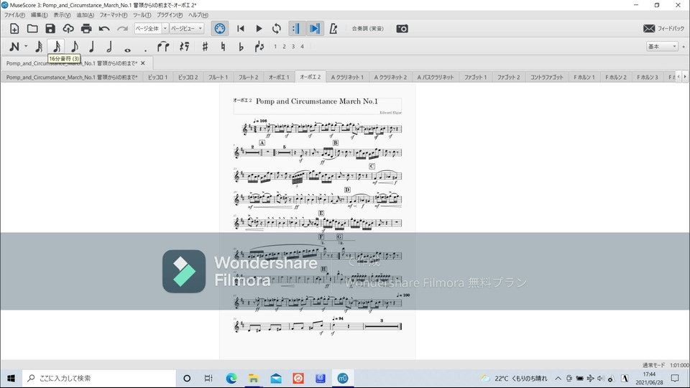Select voice 4
The height and width of the screenshot is (388, 690).
pyautogui.click(x=302, y=47)
